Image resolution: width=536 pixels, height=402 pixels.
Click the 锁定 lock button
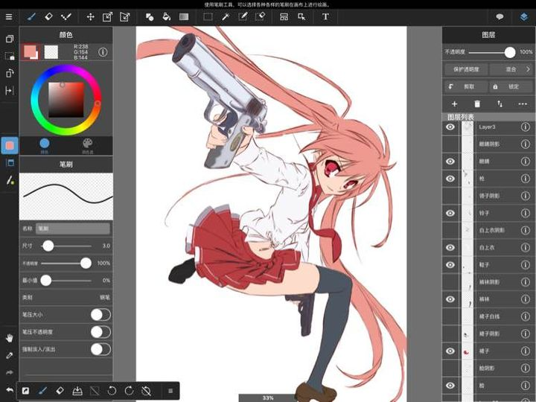coord(511,86)
